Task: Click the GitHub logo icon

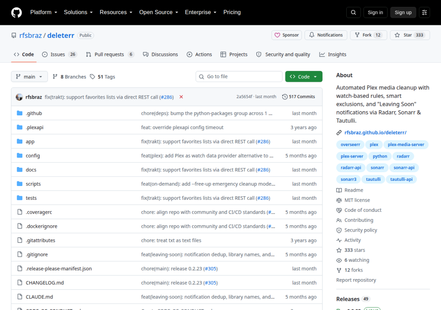Action: pyautogui.click(x=16, y=12)
